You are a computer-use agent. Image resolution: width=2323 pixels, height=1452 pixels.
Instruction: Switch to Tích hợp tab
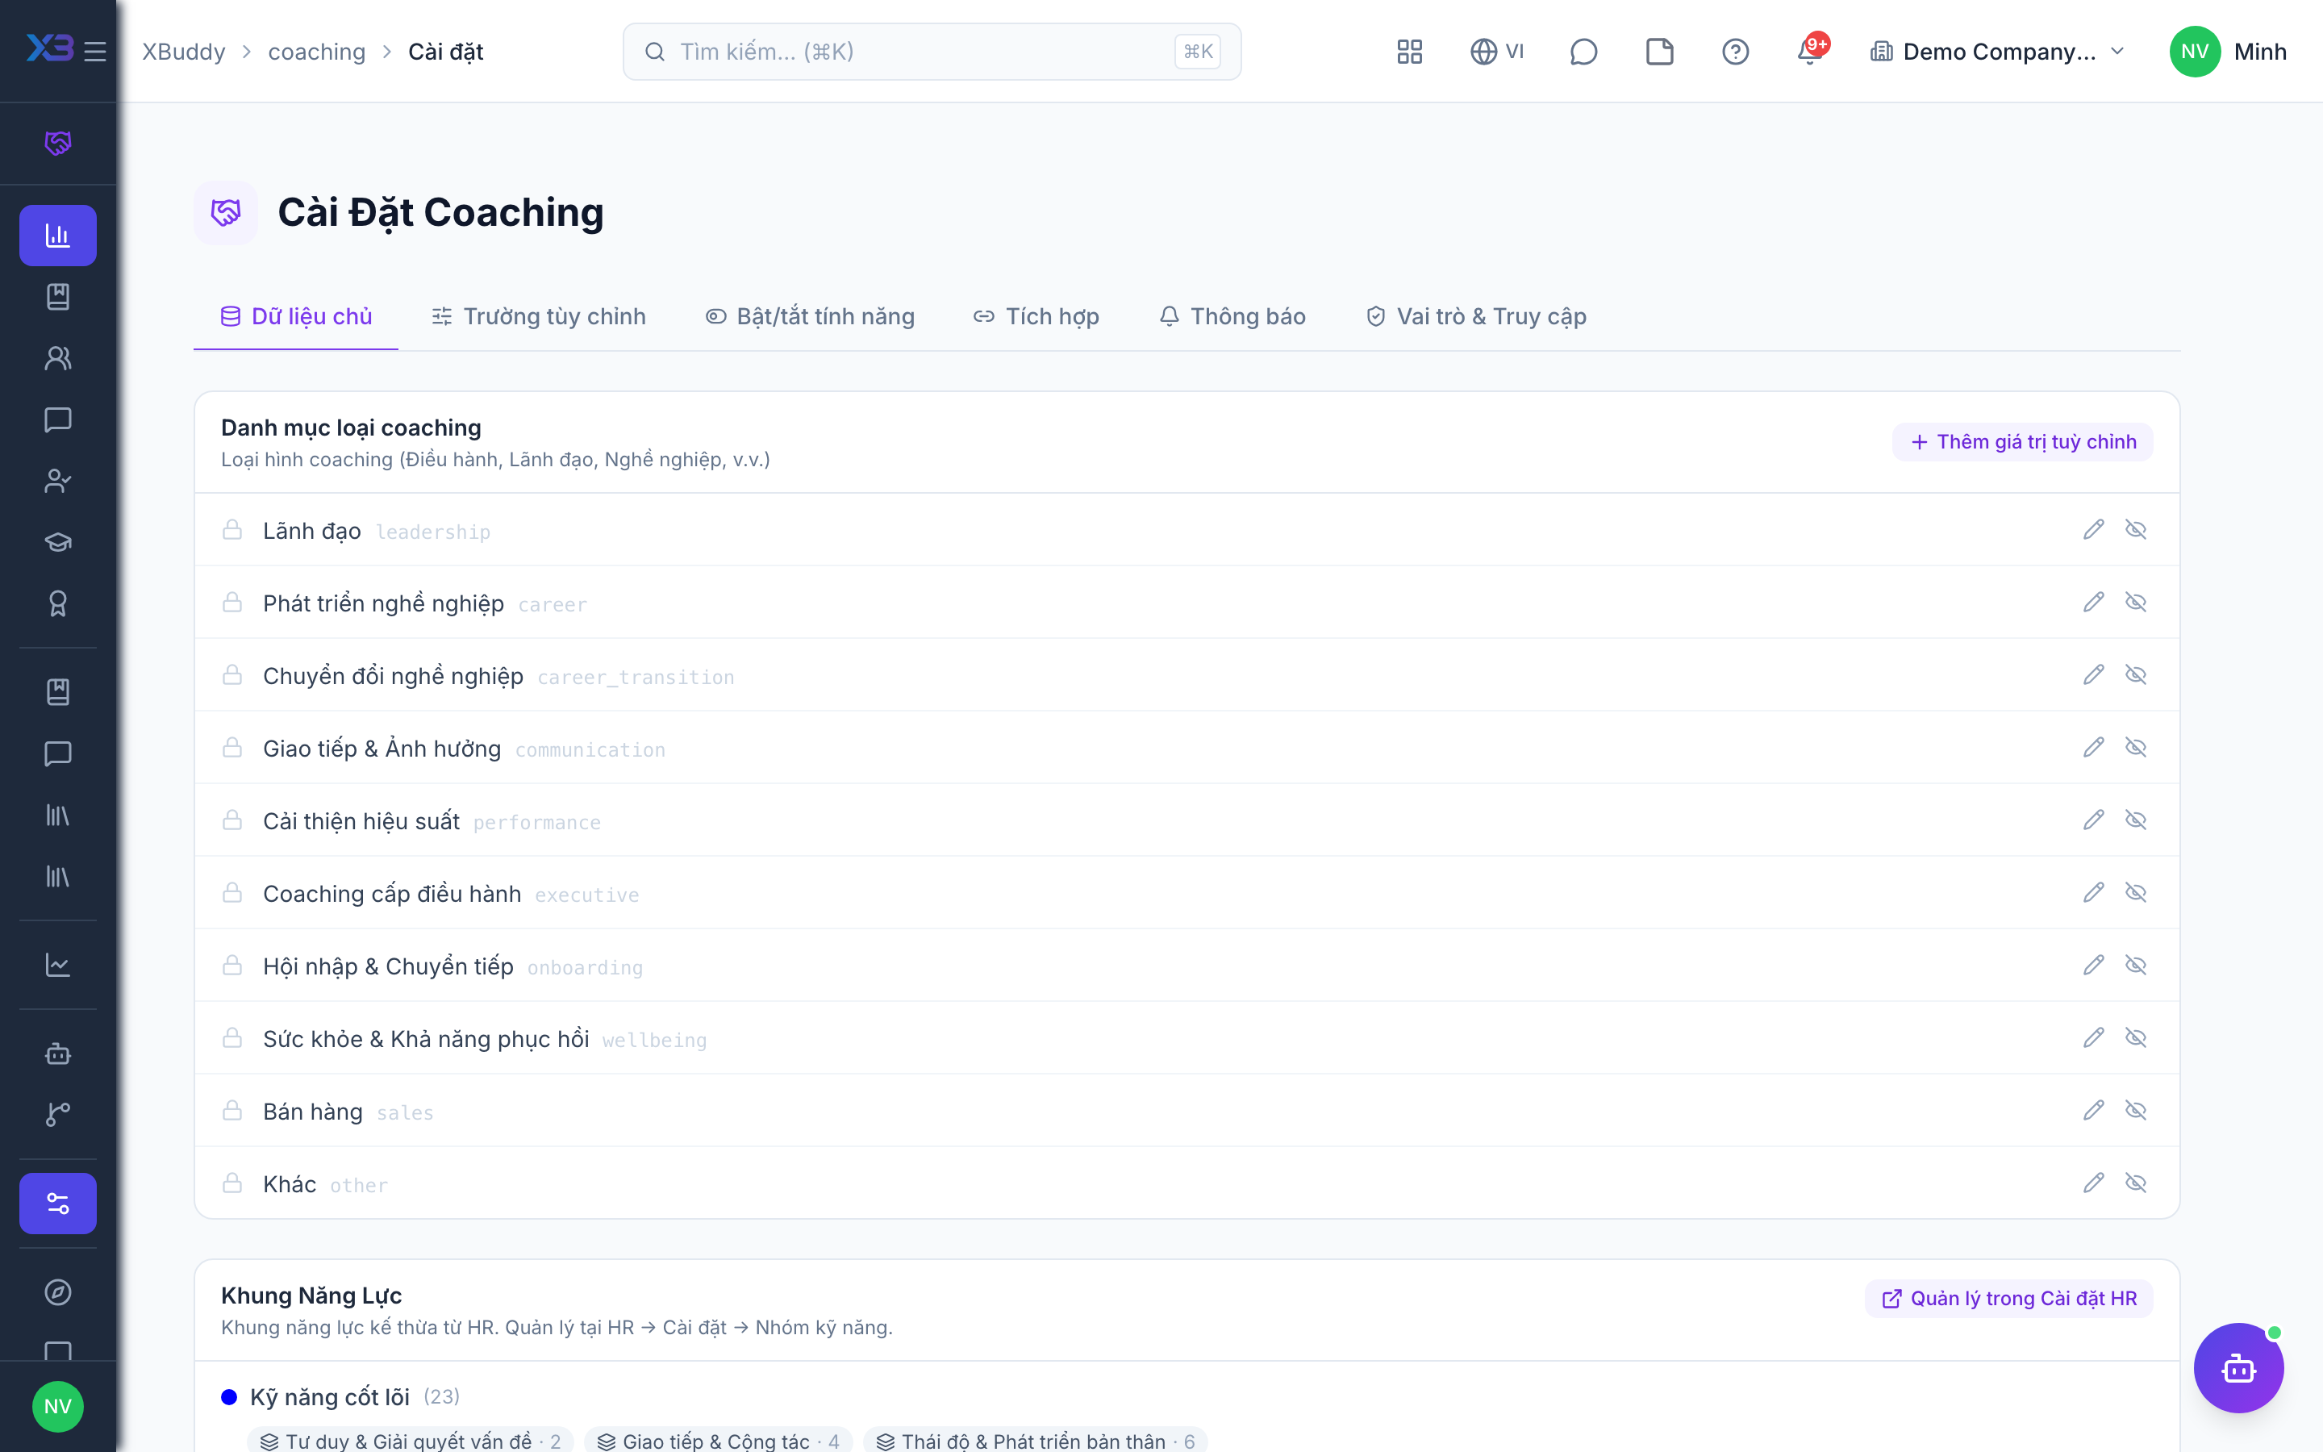click(1036, 316)
